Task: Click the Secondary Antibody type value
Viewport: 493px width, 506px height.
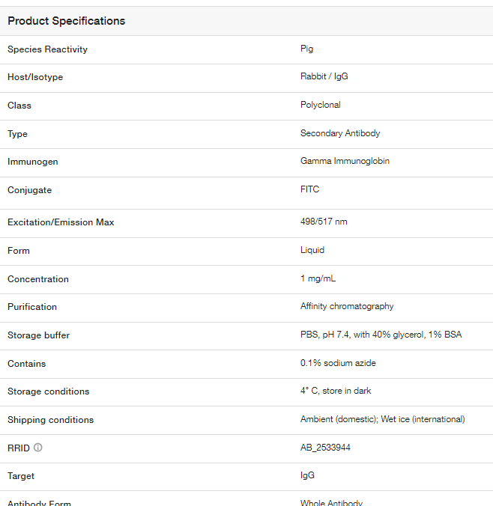Action: [x=340, y=133]
